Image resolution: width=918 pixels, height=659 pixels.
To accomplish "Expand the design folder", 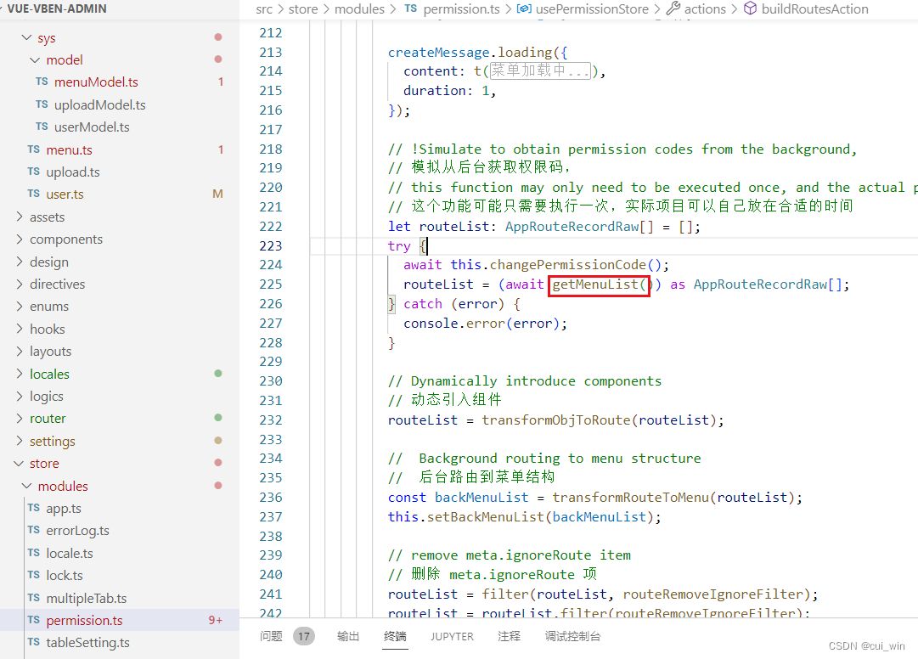I will (x=20, y=262).
